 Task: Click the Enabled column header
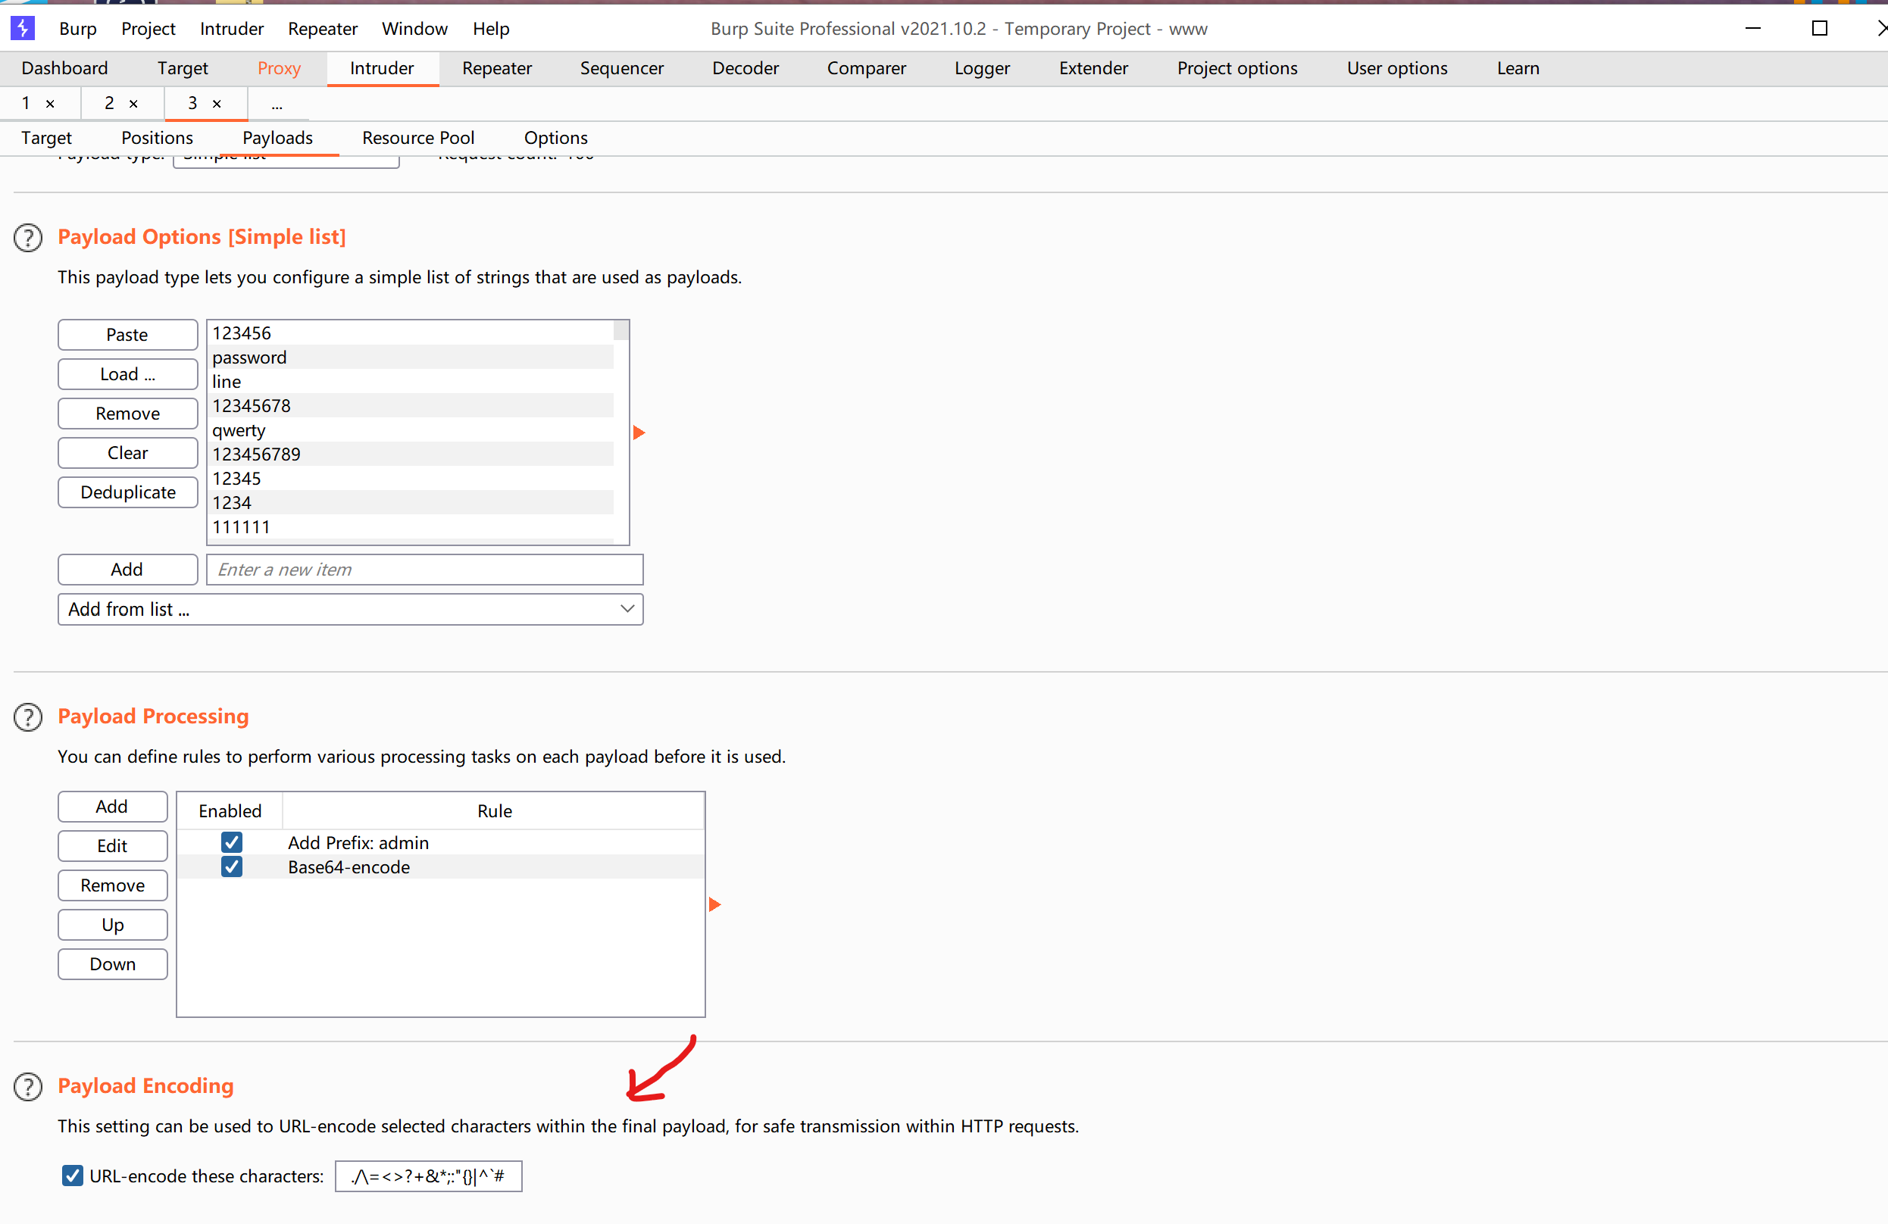coord(230,810)
